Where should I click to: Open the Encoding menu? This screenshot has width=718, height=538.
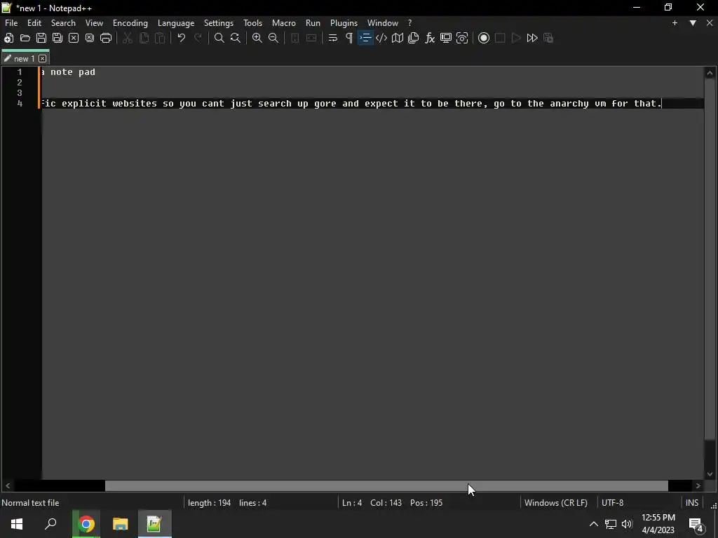130,23
